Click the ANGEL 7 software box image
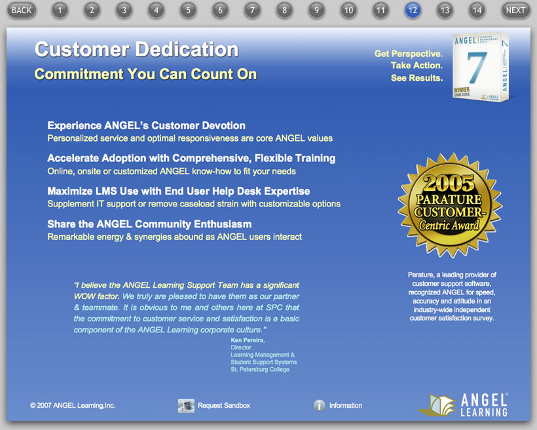The image size is (537, 430). 481,66
